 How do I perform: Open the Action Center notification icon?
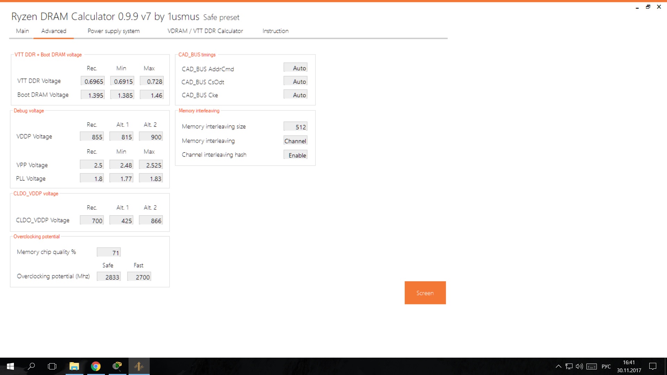click(653, 366)
